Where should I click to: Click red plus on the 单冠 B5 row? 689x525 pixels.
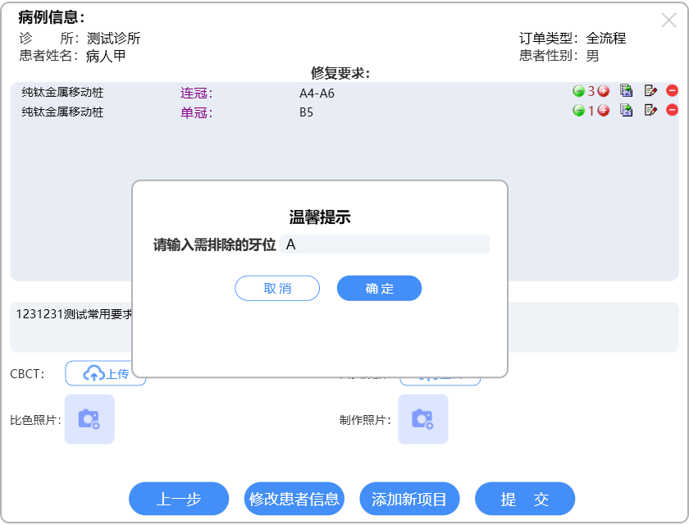(x=604, y=110)
